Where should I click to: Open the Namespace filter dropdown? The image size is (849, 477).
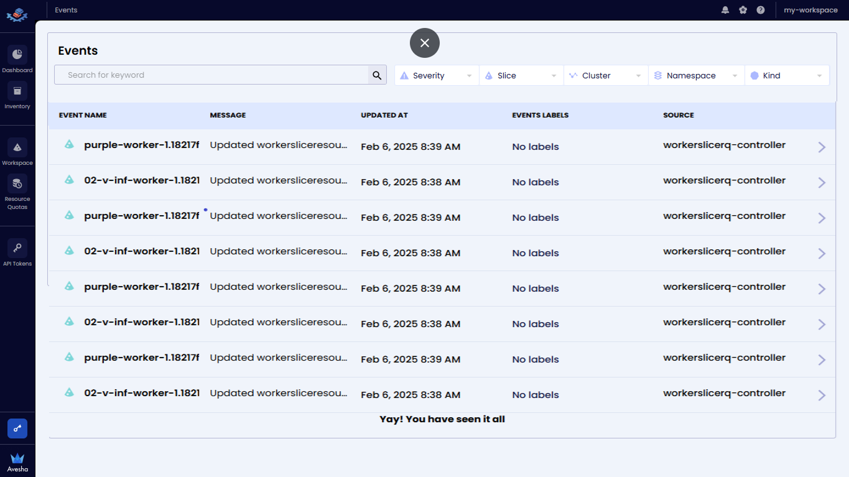(696, 75)
